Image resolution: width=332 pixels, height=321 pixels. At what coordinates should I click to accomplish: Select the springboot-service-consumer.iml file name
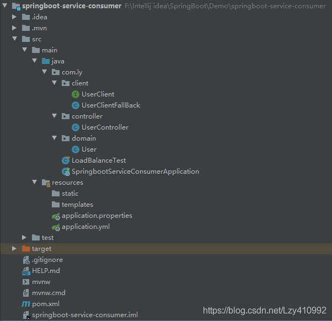pos(85,315)
